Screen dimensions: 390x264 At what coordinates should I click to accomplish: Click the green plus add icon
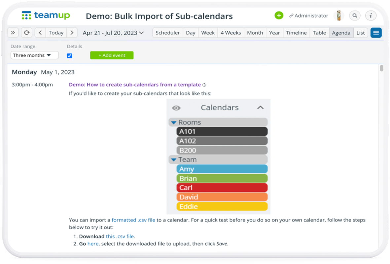(x=279, y=16)
